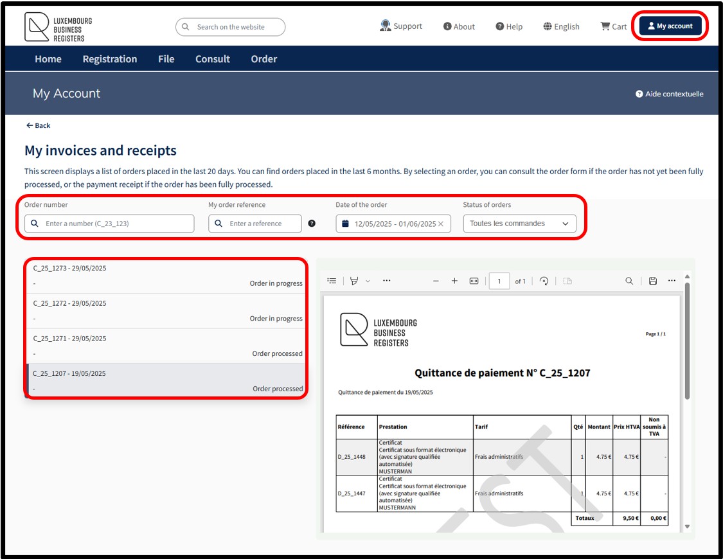Zoom in PDF with plus icon
The height and width of the screenshot is (559, 723).
tap(454, 281)
